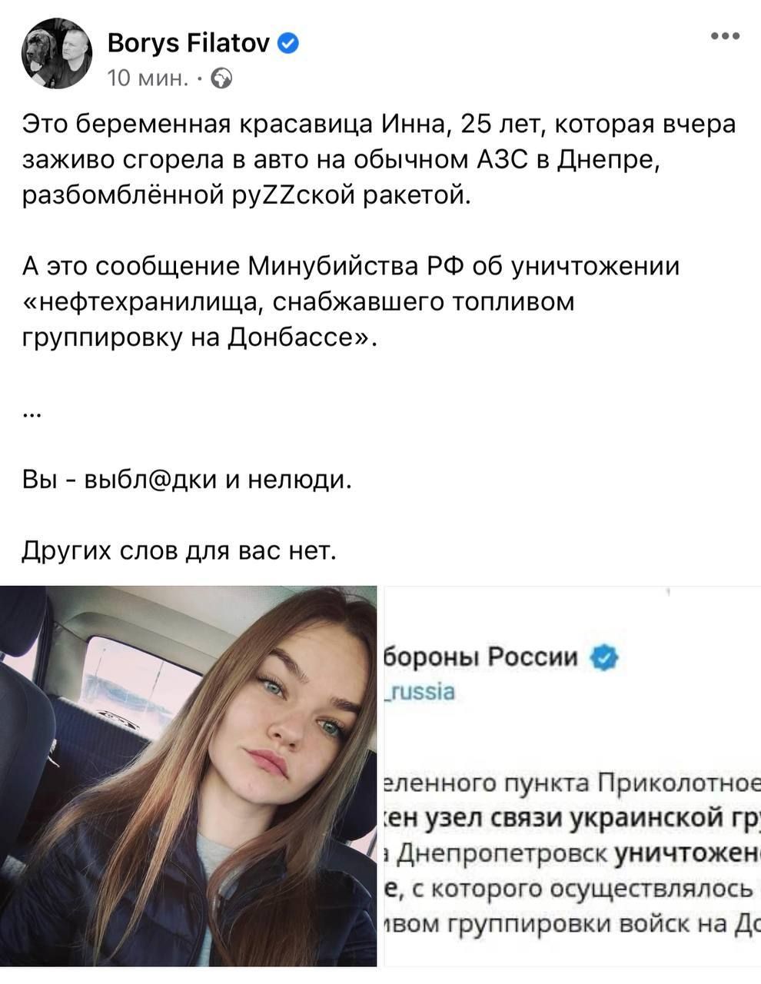Click the globe public-audience icon
The height and width of the screenshot is (984, 761).
tap(221, 78)
